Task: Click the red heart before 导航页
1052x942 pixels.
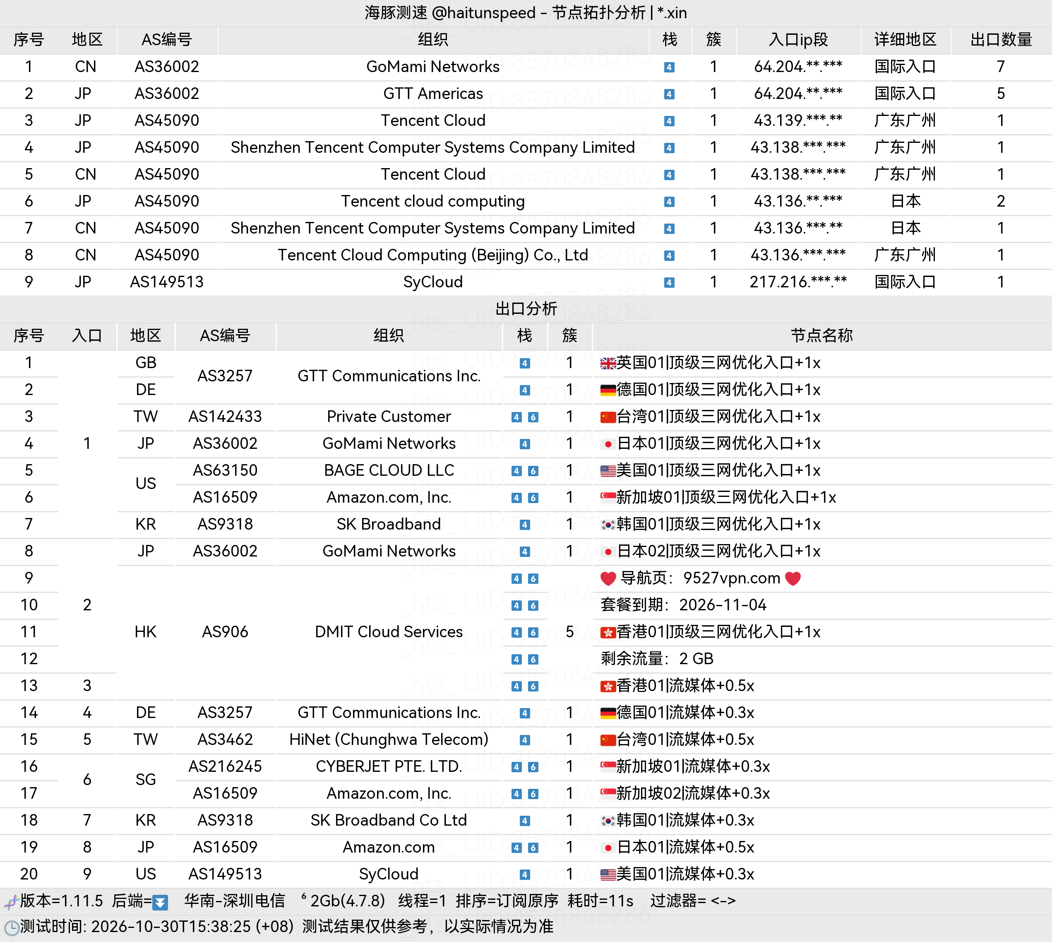Action: (608, 579)
